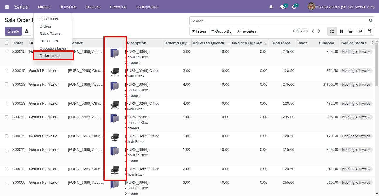Go to next page arrow

pos(319,31)
